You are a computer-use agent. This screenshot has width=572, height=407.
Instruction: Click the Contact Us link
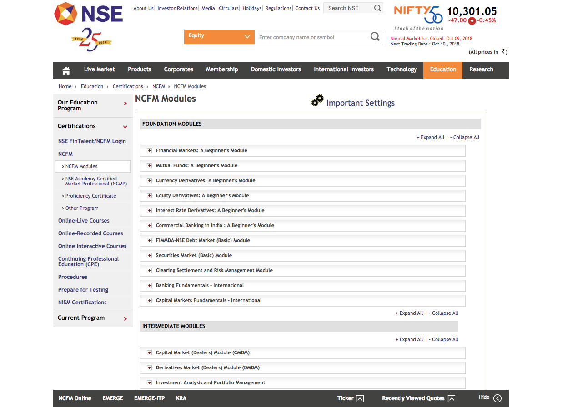[x=307, y=8]
